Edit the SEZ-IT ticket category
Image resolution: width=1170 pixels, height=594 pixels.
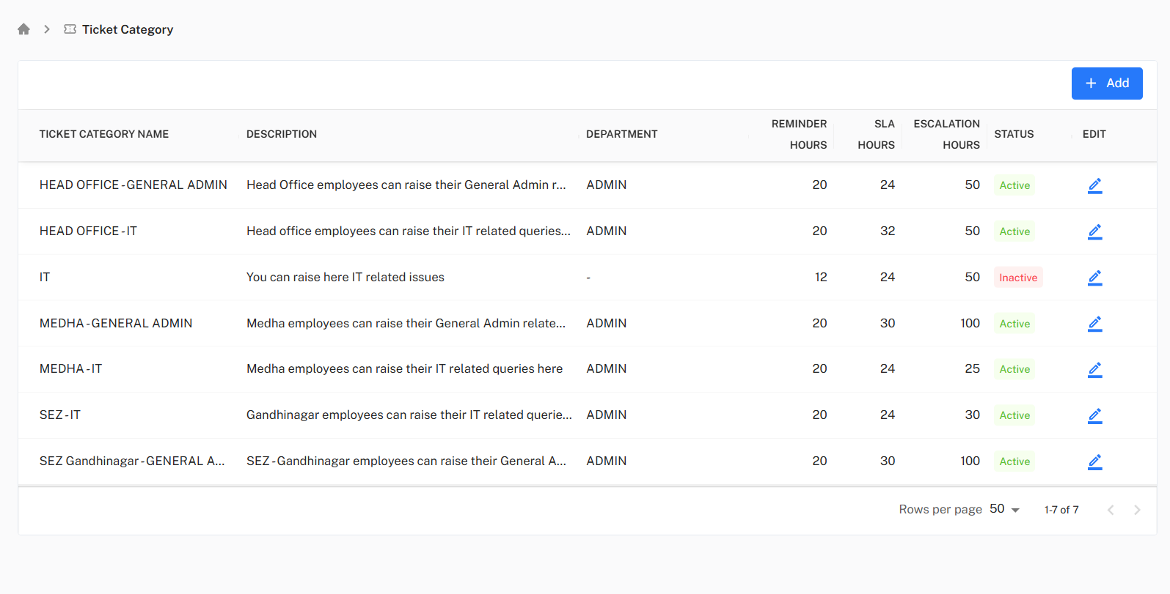tap(1094, 415)
